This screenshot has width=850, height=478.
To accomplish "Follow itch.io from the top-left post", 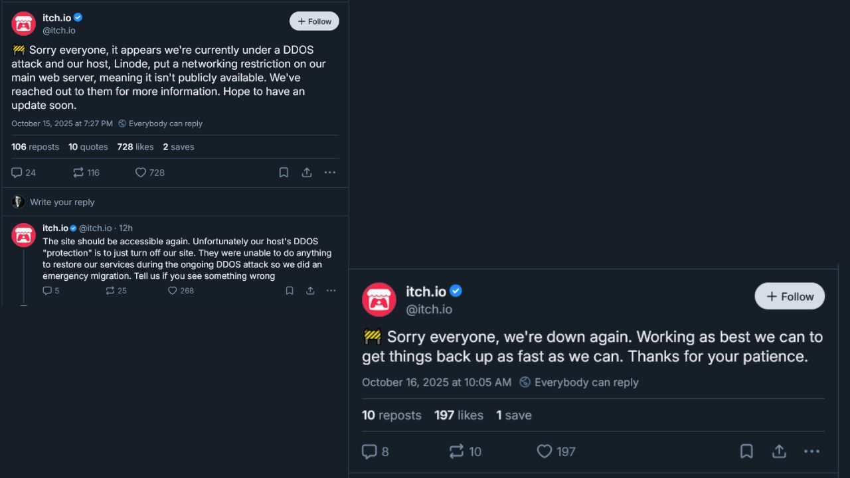I will click(314, 21).
